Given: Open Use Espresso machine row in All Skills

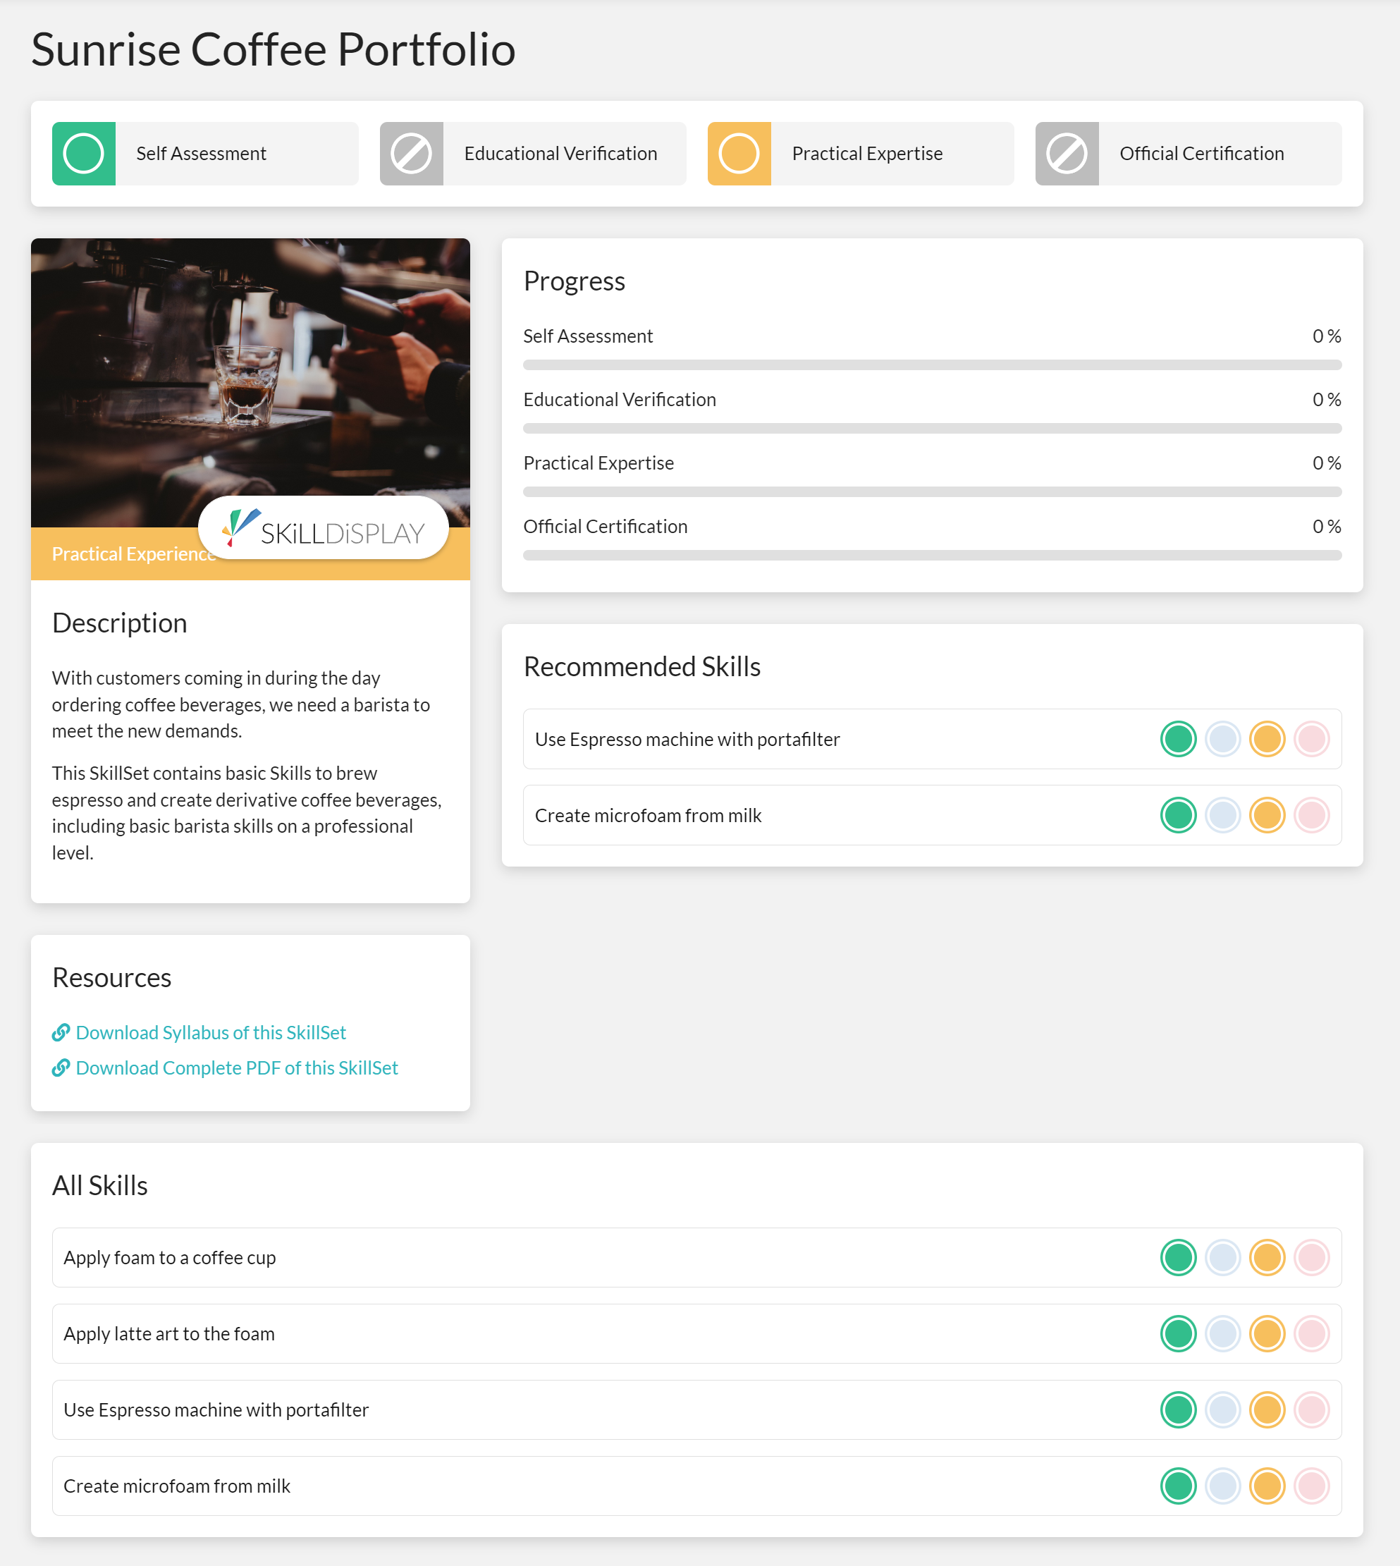Looking at the screenshot, I should 697,1409.
